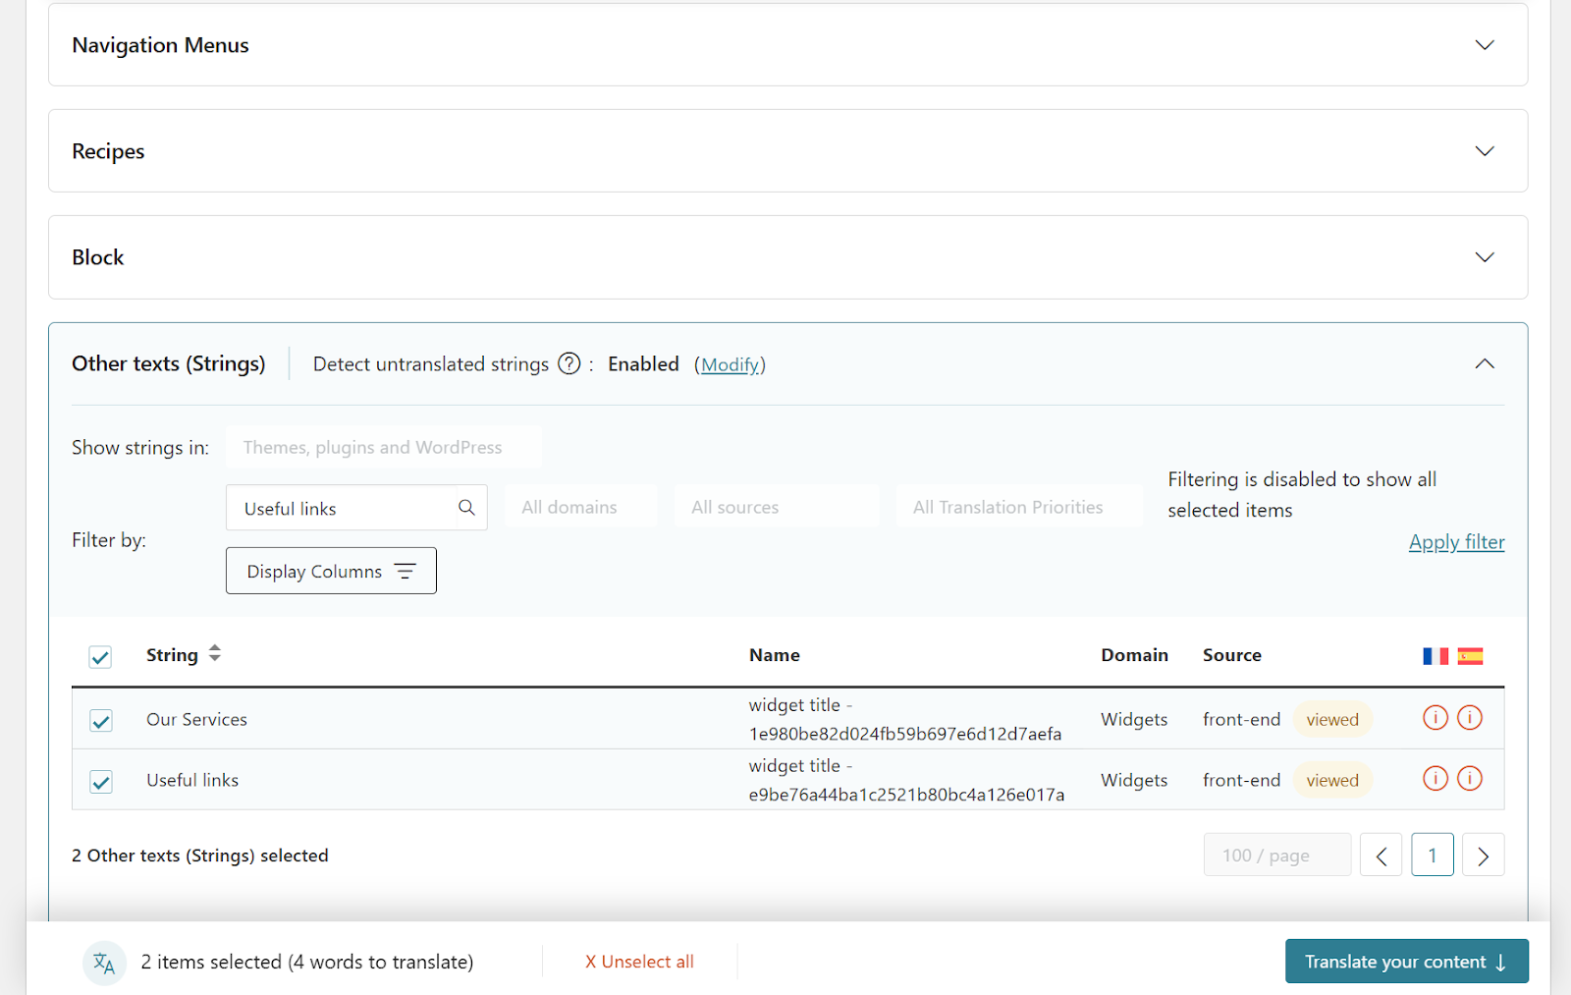
Task: Collapse the Other texts (Strings) section
Action: coord(1484,364)
